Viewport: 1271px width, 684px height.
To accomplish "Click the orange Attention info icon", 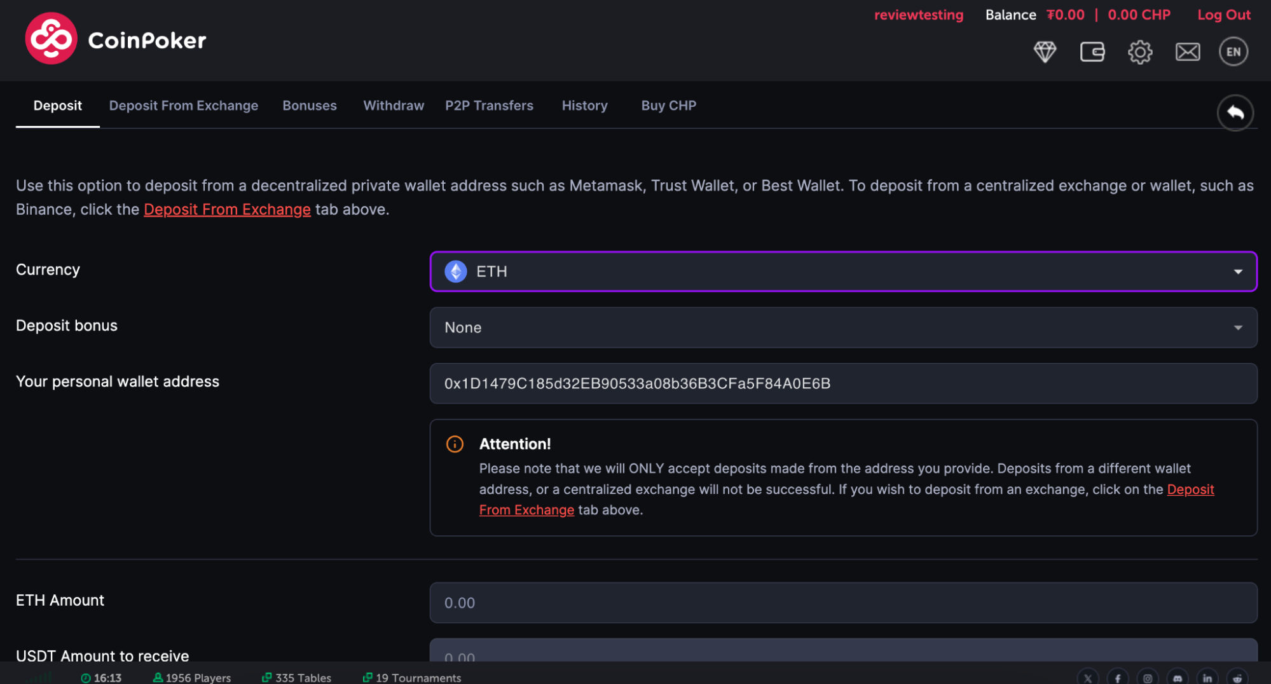I will [x=455, y=444].
